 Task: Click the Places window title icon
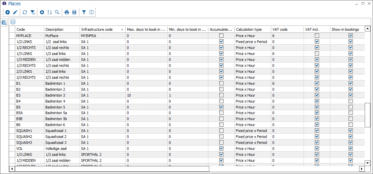pyautogui.click(x=4, y=4)
